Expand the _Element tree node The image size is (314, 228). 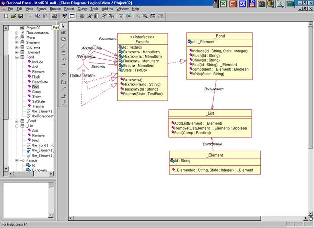pyautogui.click(x=17, y=52)
